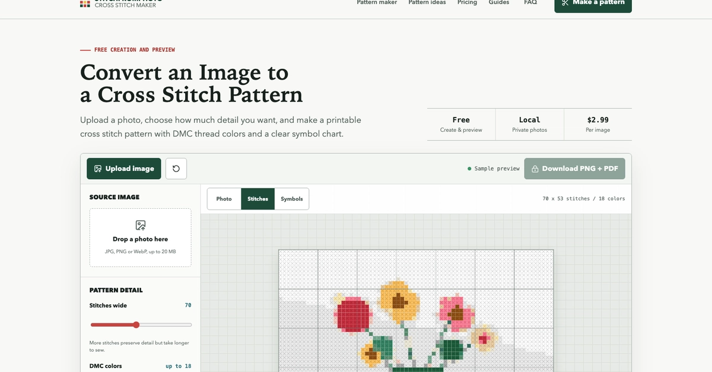
Task: Click the SOURCE IMAGE heading
Action: (115, 197)
